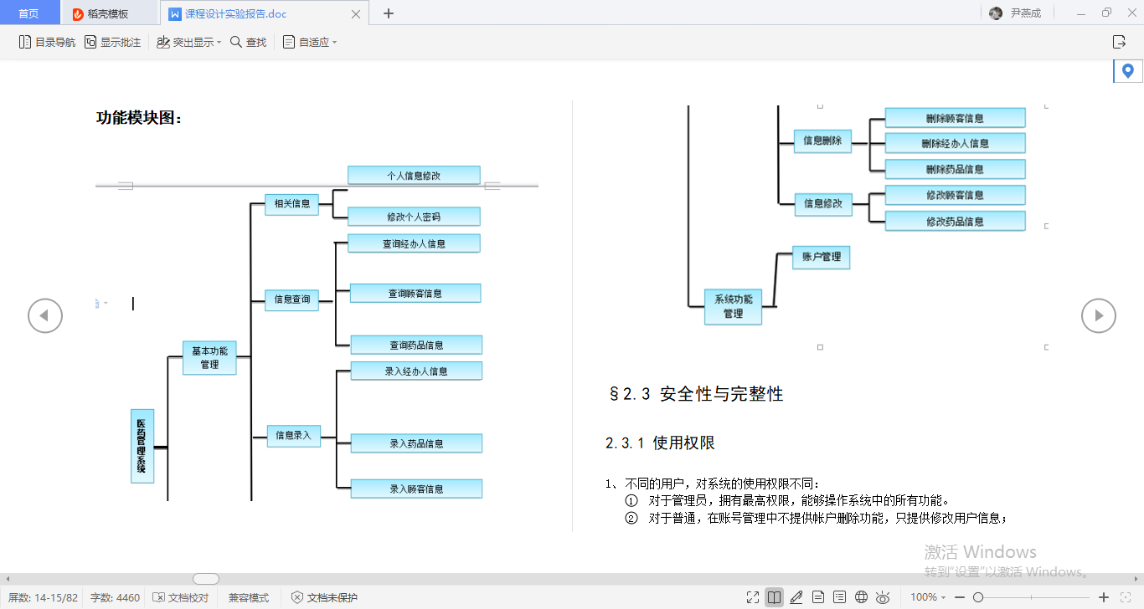Click heading 功能模块图：
Screen dimensions: 1144x609
click(x=140, y=118)
